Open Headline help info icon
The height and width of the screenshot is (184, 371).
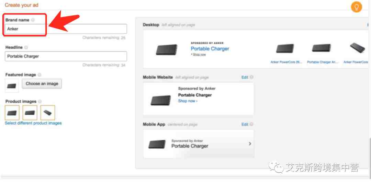[26, 47]
